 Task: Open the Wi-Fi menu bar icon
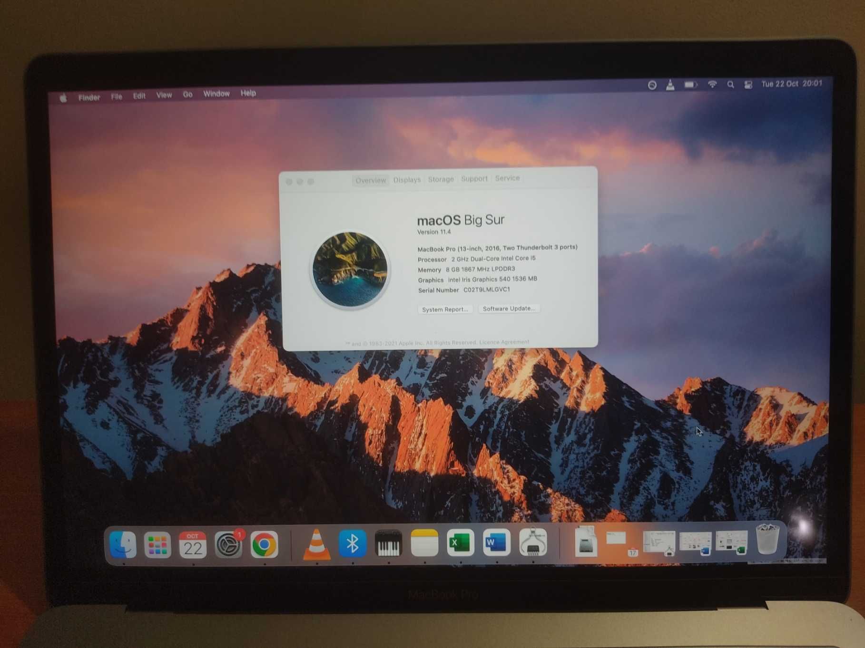(x=712, y=85)
